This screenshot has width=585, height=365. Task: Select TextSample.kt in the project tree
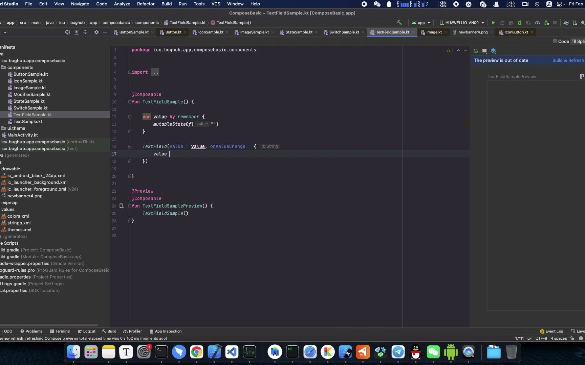coord(28,121)
